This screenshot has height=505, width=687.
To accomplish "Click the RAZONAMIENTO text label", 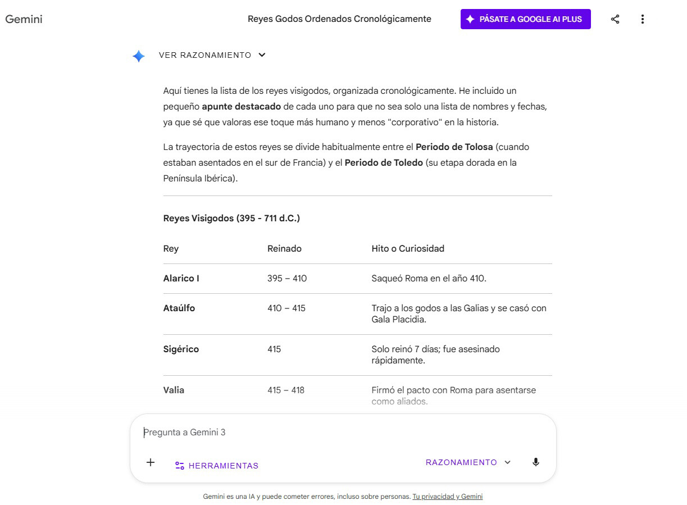I will pos(461,462).
